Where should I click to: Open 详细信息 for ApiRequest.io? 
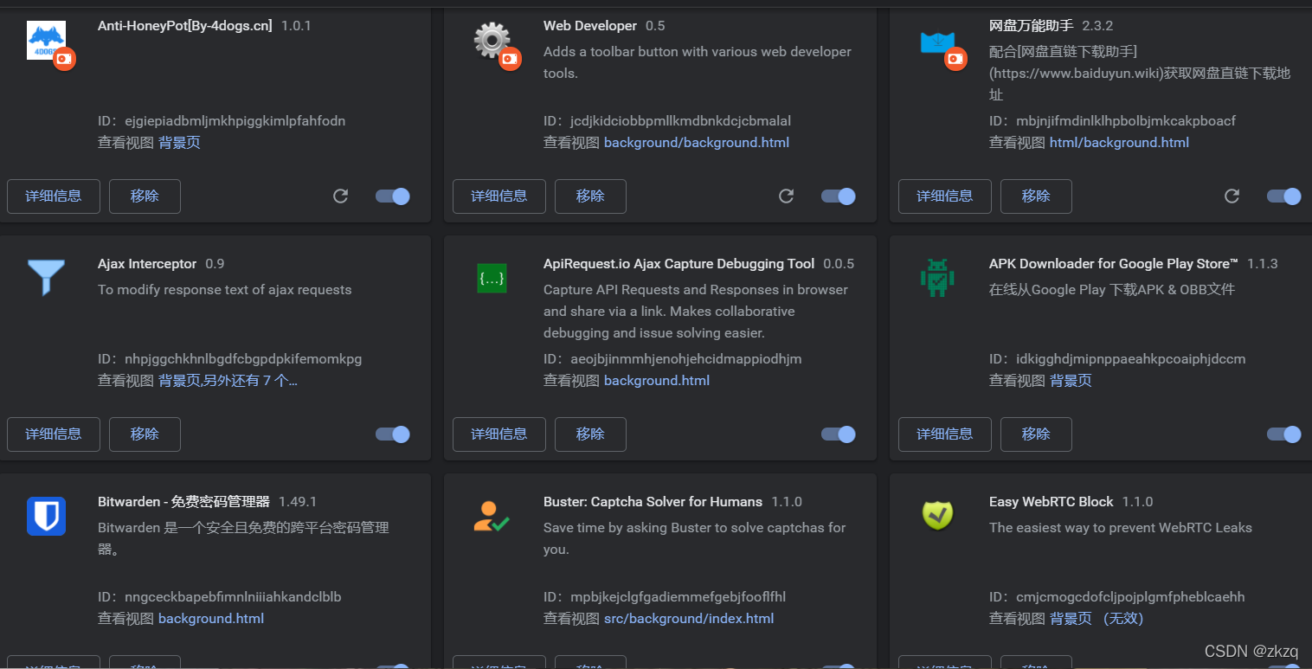point(499,434)
